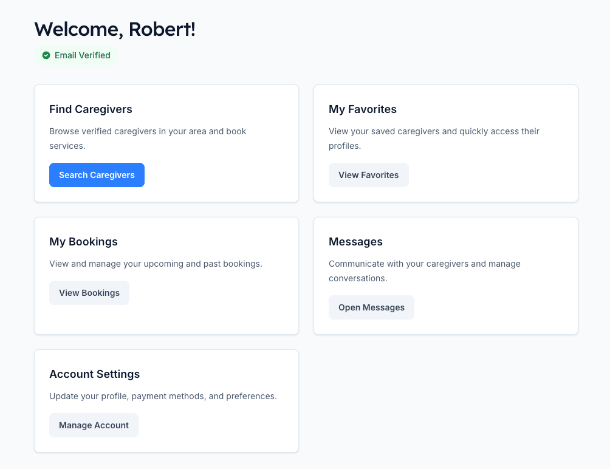Click the View Bookings button
This screenshot has width=610, height=469.
point(89,293)
